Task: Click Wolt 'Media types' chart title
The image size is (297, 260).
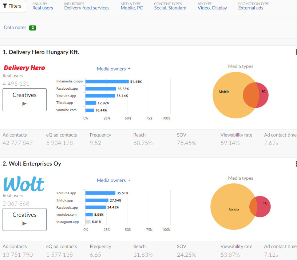Action: (x=241, y=178)
